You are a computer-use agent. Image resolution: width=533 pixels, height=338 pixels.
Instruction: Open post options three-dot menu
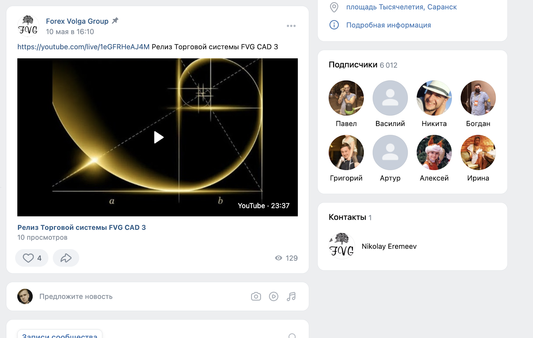tap(291, 26)
